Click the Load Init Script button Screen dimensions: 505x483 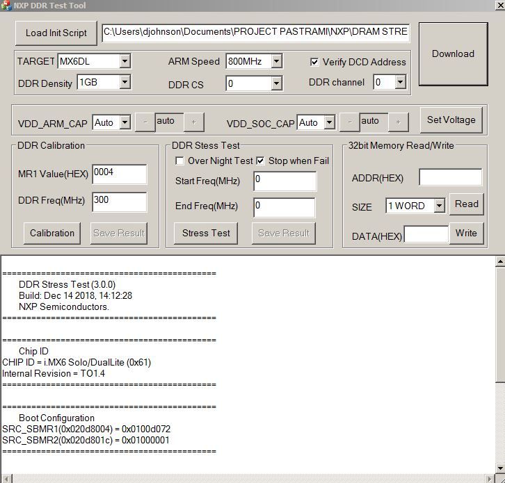[x=56, y=33]
